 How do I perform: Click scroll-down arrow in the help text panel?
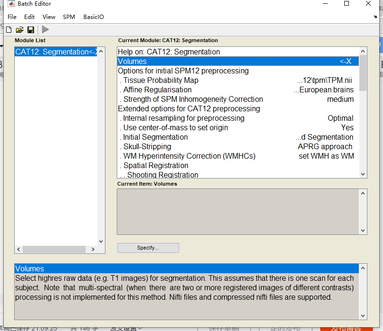pyautogui.click(x=363, y=315)
